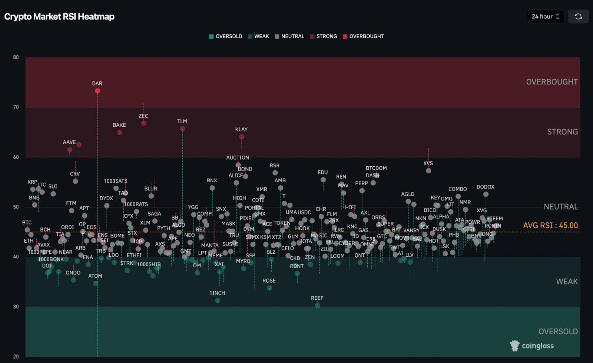Screen dimensions: 593x363
Task: Click the OVERBOUGHT red color swatch
Action: point(345,36)
